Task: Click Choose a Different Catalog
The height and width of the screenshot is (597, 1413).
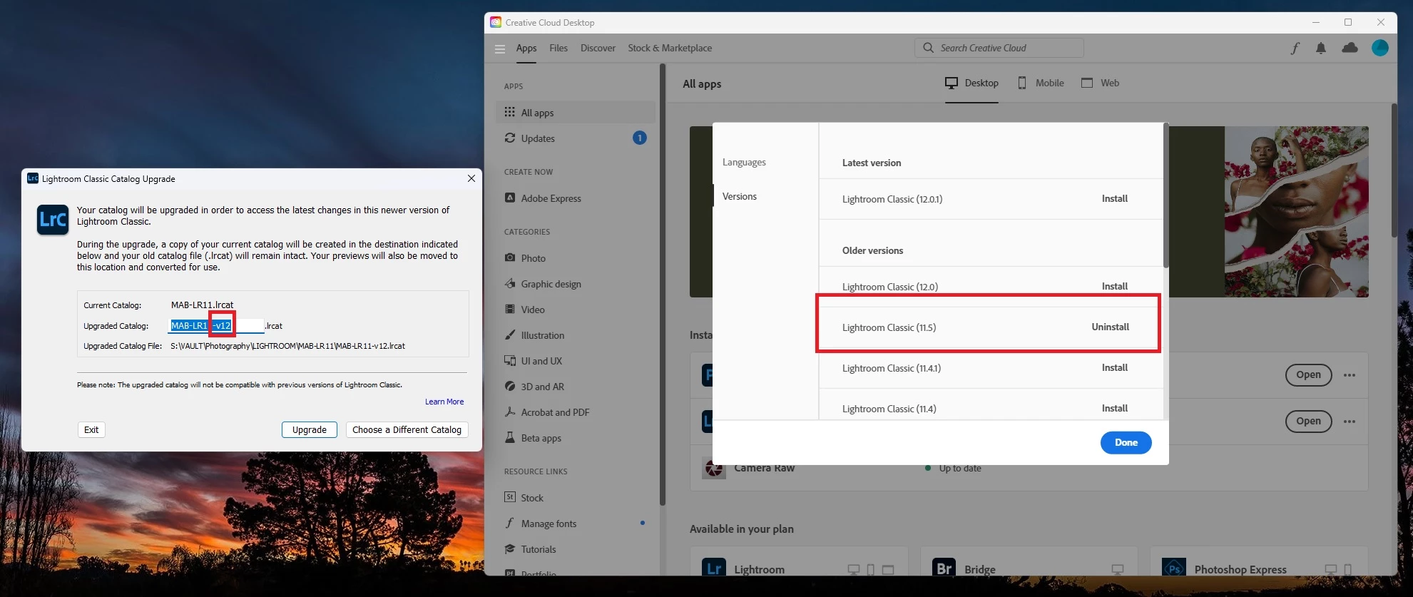Action: tap(407, 429)
